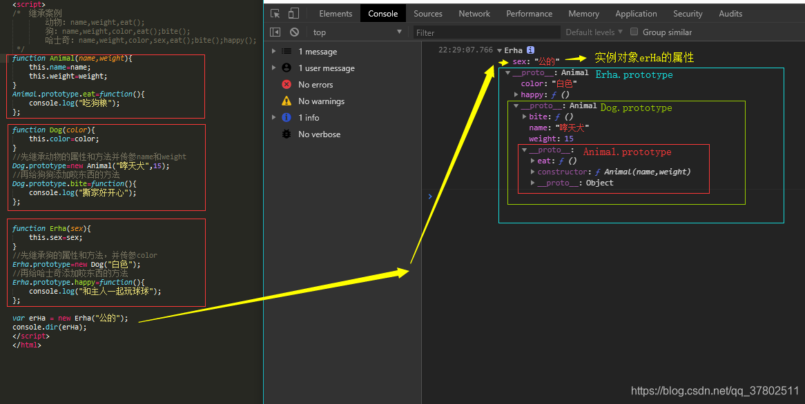Click the blue info badge beside Erha
This screenshot has width=805, height=404.
coord(530,50)
